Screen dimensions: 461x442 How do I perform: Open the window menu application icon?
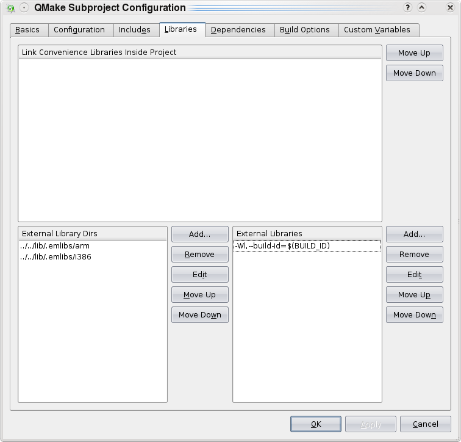point(10,8)
